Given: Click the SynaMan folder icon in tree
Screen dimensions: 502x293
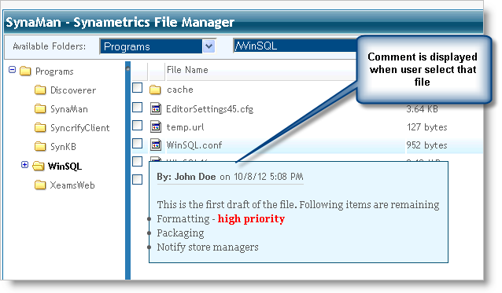Looking at the screenshot, I should click(40, 109).
